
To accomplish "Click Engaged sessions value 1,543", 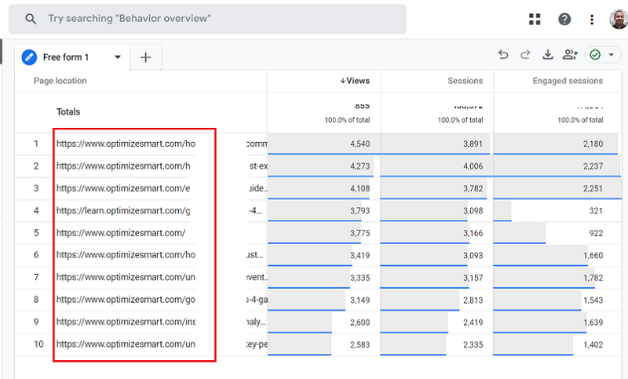I will click(x=593, y=301).
